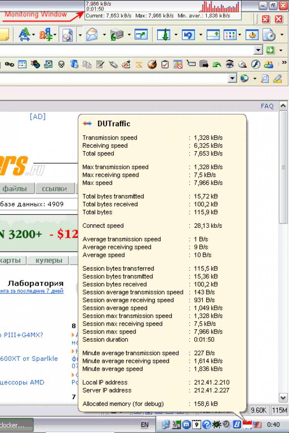This screenshot has height=433, width=289.
Task: Click the find-in-page magnifier icon
Action: pyautogui.click(x=265, y=79)
